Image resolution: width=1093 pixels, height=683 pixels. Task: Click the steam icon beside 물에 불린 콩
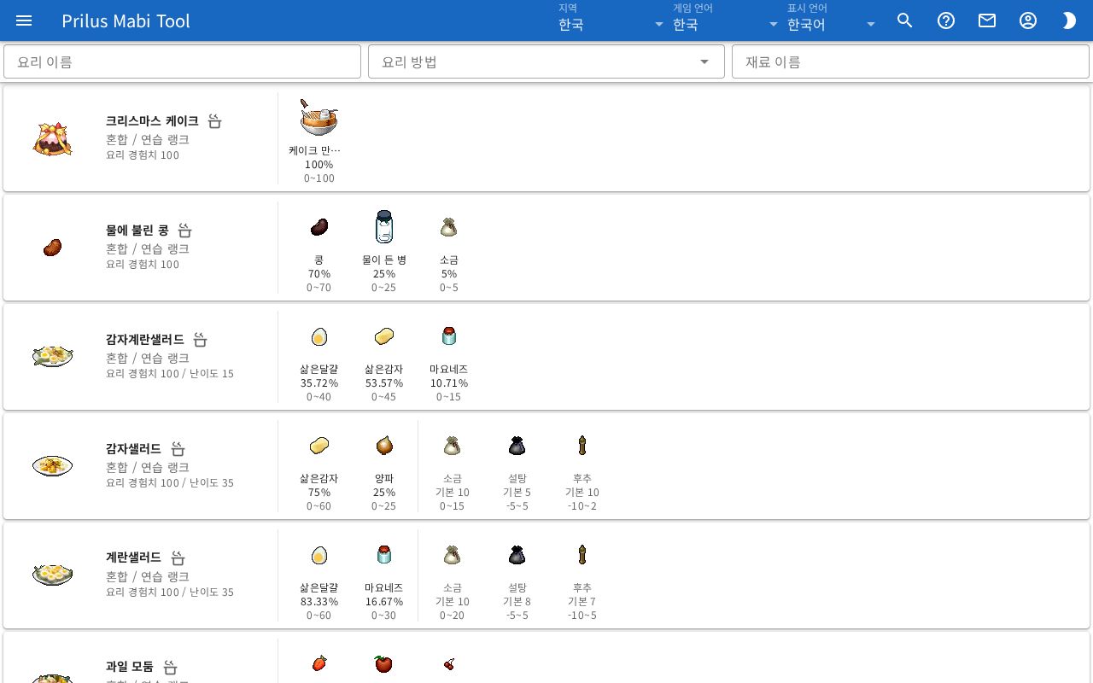click(x=185, y=231)
